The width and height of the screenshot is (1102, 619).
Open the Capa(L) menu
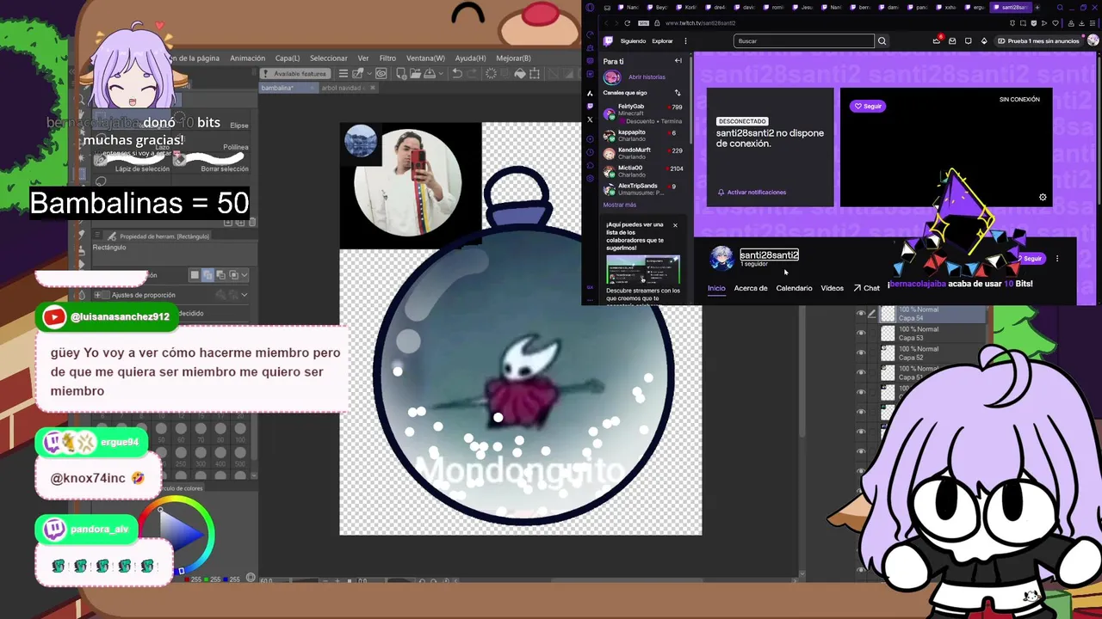click(x=288, y=58)
